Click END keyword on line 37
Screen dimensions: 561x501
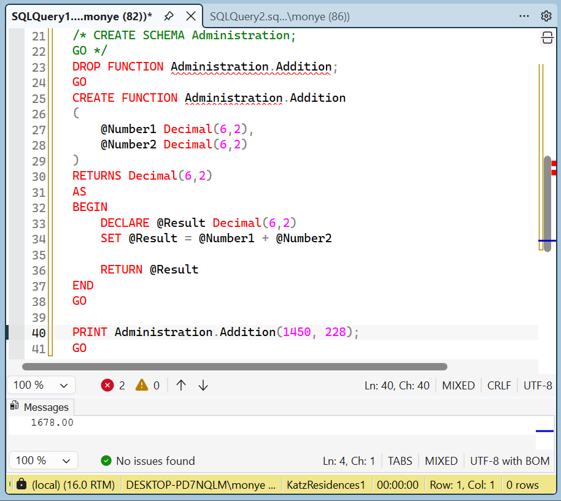(x=83, y=285)
